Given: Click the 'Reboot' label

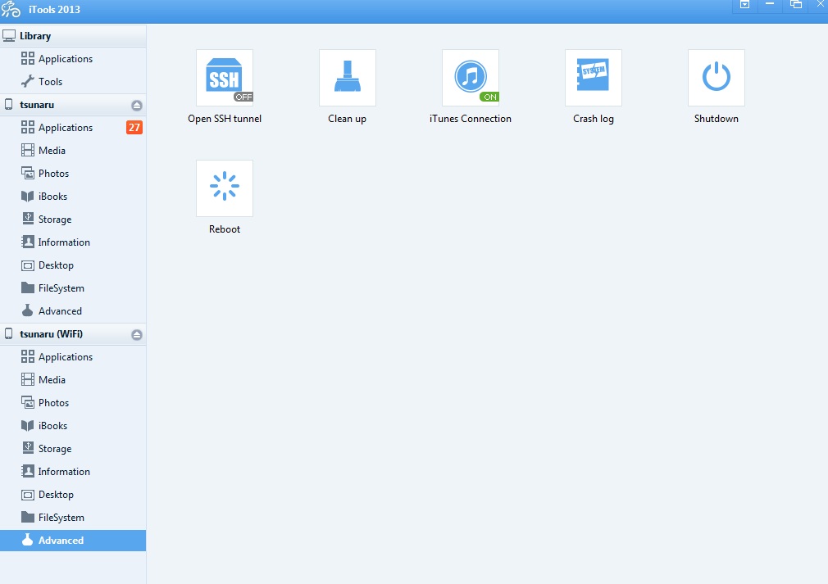Looking at the screenshot, I should [225, 229].
